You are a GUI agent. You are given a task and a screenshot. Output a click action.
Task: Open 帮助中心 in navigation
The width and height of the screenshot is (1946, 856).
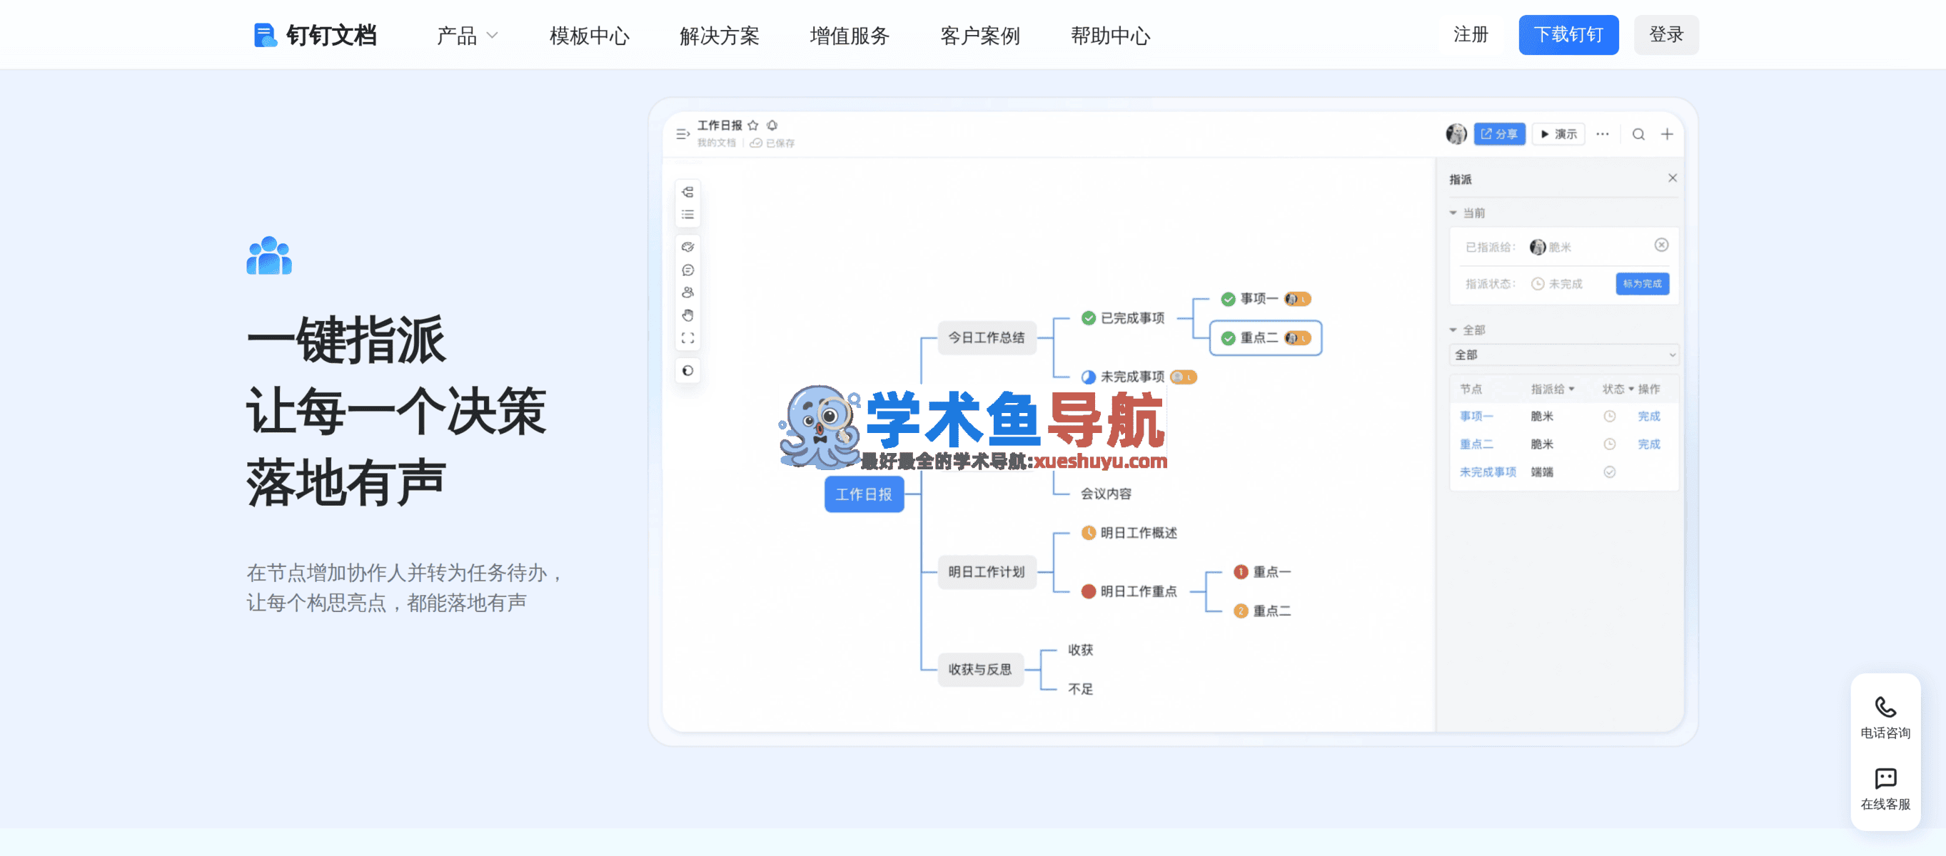pyautogui.click(x=1111, y=36)
